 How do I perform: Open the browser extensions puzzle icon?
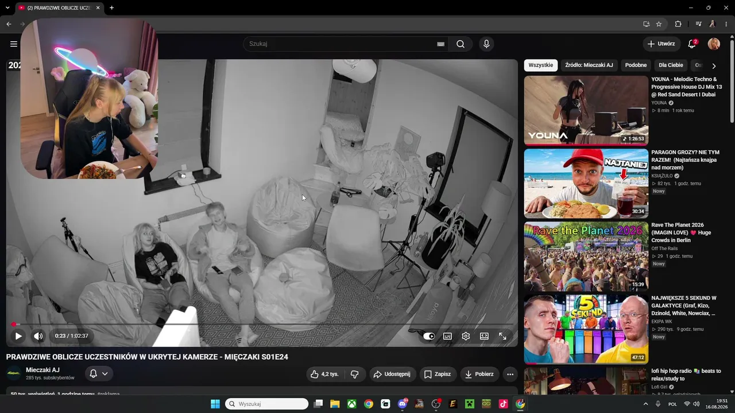pyautogui.click(x=678, y=24)
